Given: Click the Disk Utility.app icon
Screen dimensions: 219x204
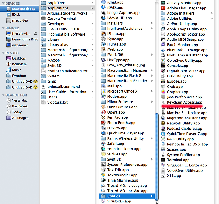Looking at the screenshot, I should (163, 76).
